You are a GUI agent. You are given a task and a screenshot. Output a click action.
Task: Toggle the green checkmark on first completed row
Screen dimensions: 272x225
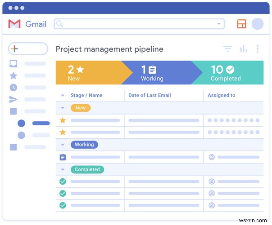coord(63,181)
